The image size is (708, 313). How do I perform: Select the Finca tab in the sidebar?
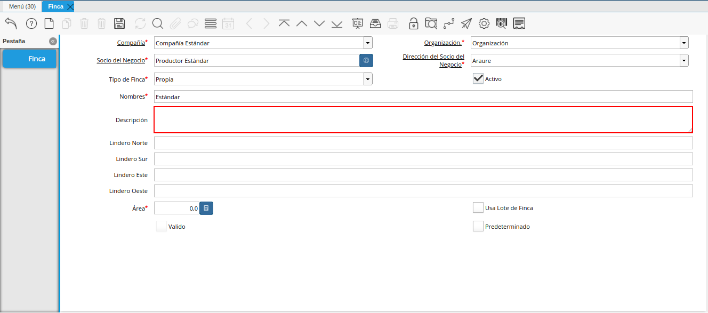pos(30,59)
